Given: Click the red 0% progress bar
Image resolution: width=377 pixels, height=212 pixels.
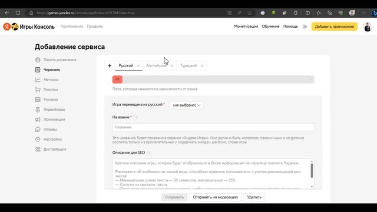Looking at the screenshot, I should [117, 79].
